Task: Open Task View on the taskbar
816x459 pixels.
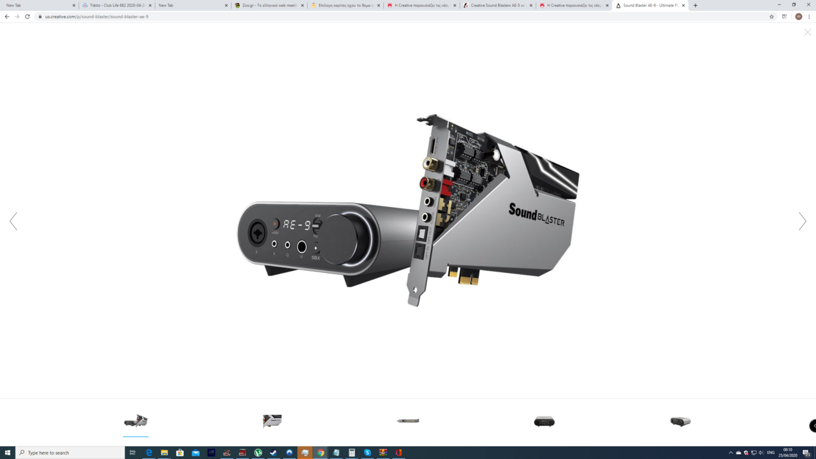Action: click(133, 453)
